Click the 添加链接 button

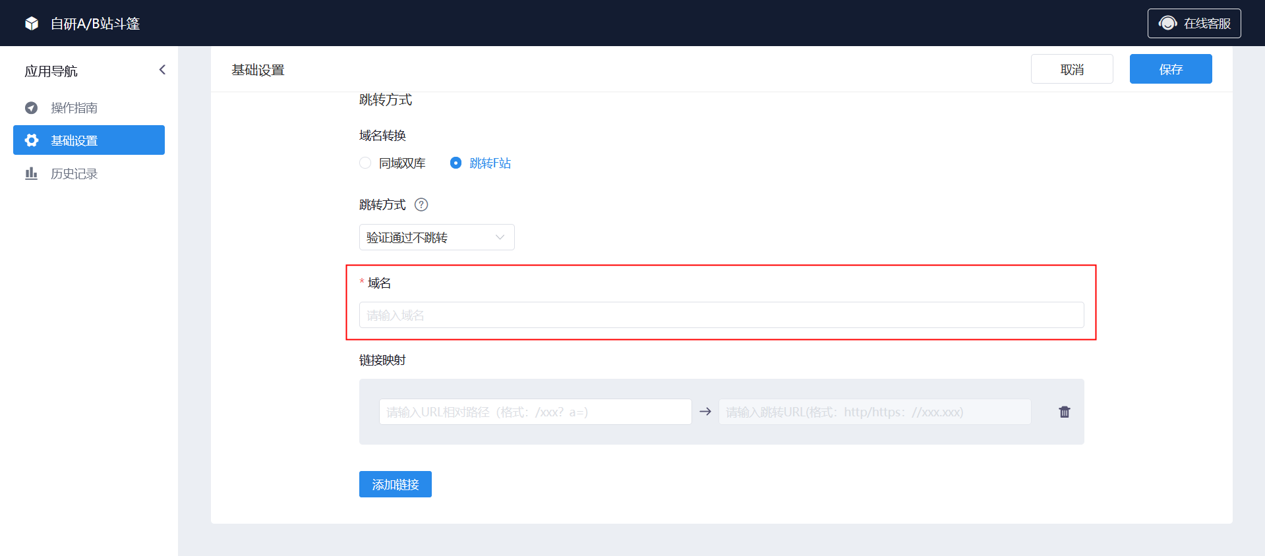(x=396, y=484)
